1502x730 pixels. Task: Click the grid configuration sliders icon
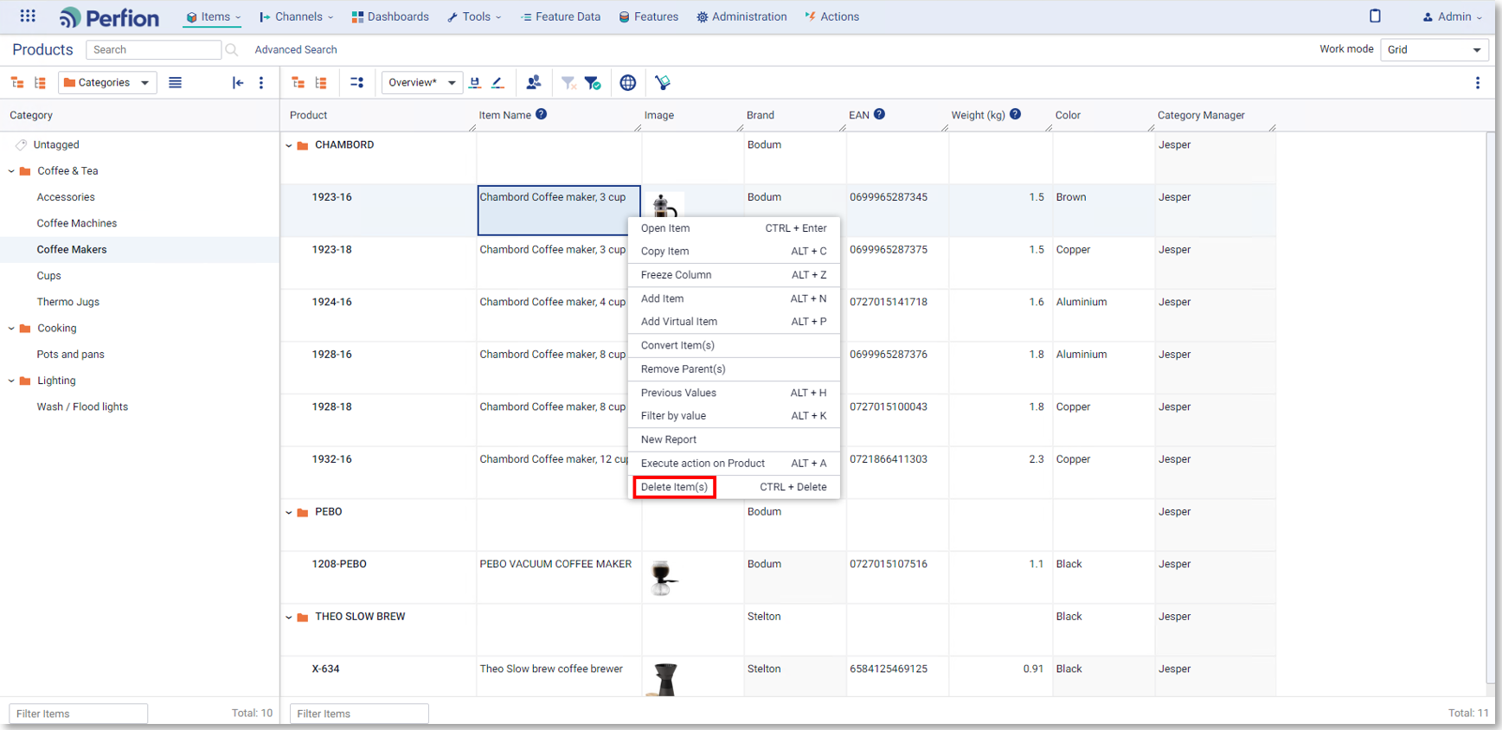tap(356, 83)
